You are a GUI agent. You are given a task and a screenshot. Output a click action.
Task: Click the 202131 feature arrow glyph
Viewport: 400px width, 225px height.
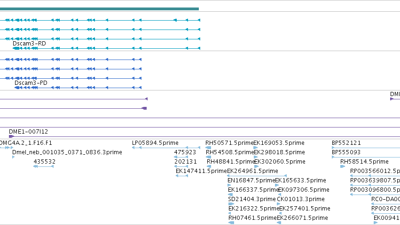click(181, 166)
